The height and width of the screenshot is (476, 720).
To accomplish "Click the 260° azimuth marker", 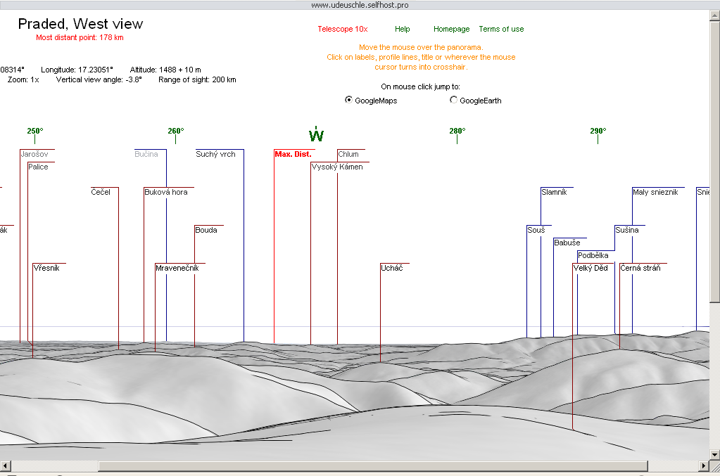I will [175, 131].
